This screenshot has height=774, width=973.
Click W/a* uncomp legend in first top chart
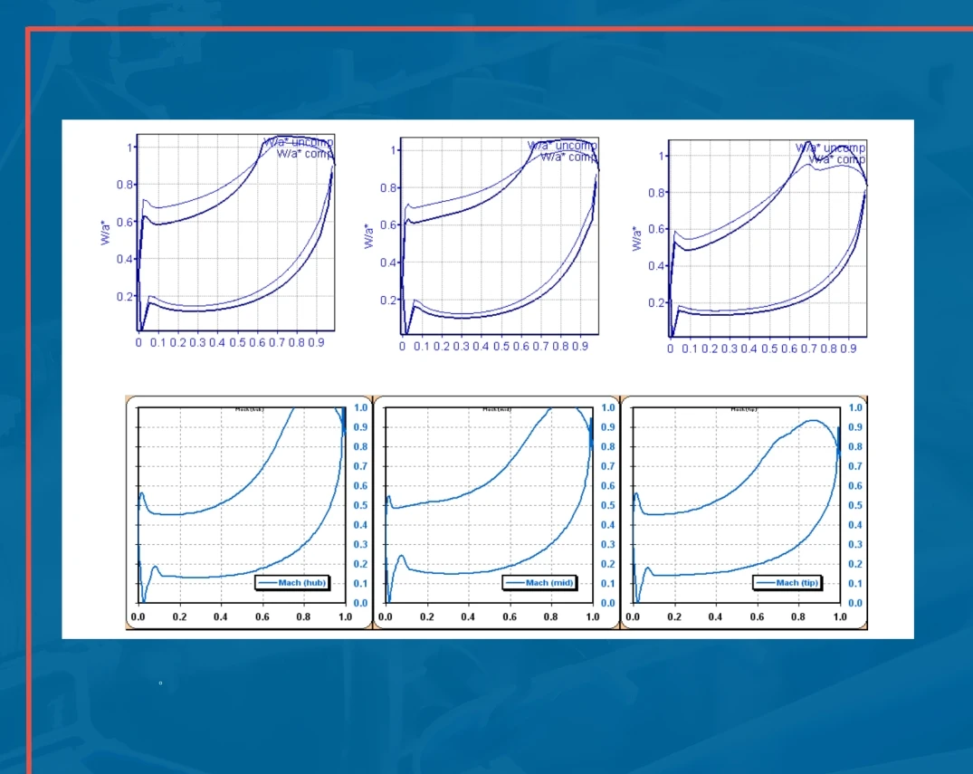(298, 142)
